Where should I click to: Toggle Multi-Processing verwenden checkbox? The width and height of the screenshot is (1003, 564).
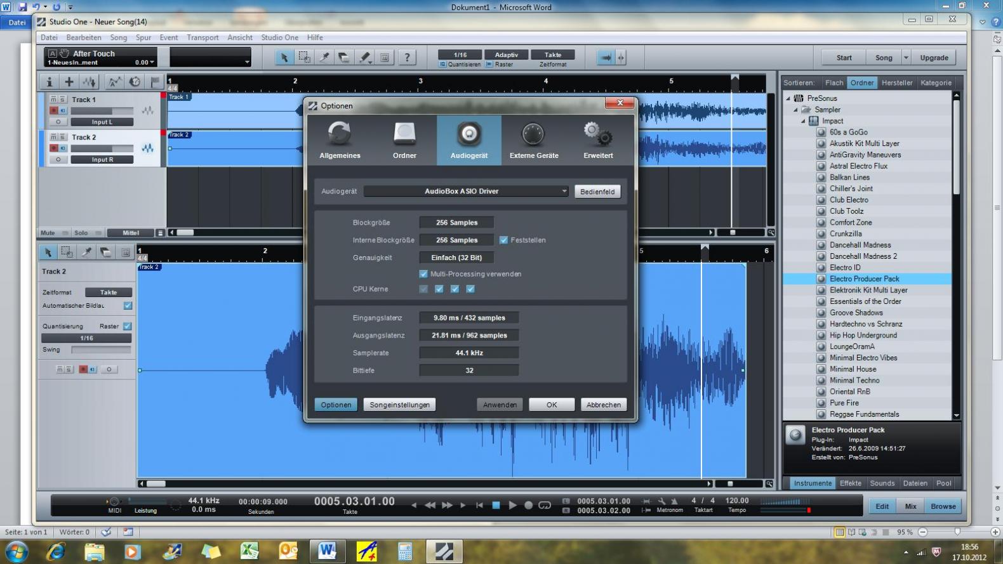pos(423,273)
